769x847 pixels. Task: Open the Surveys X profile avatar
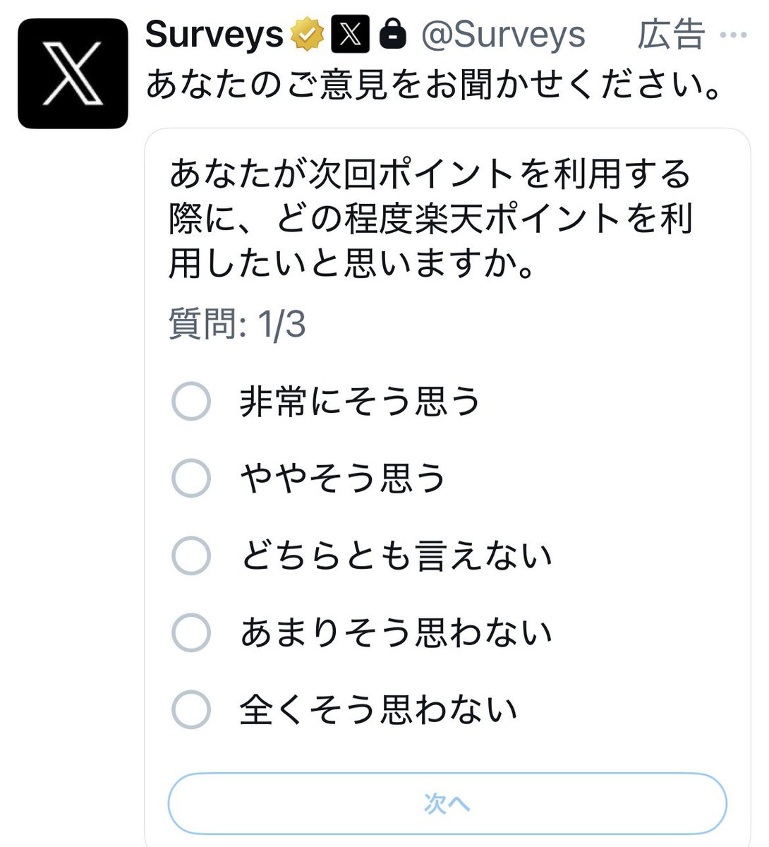tap(73, 73)
